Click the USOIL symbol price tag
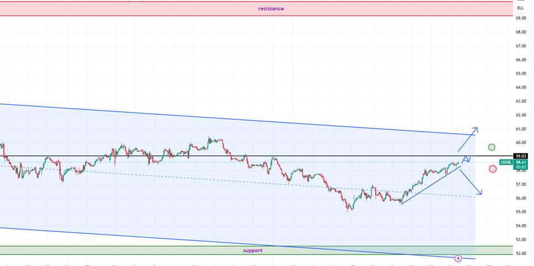The image size is (534, 266). (506, 161)
